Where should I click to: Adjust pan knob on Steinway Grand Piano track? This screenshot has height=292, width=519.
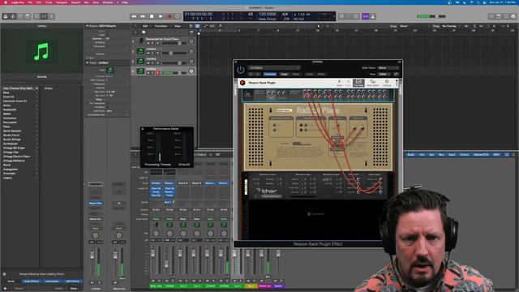coord(191,41)
